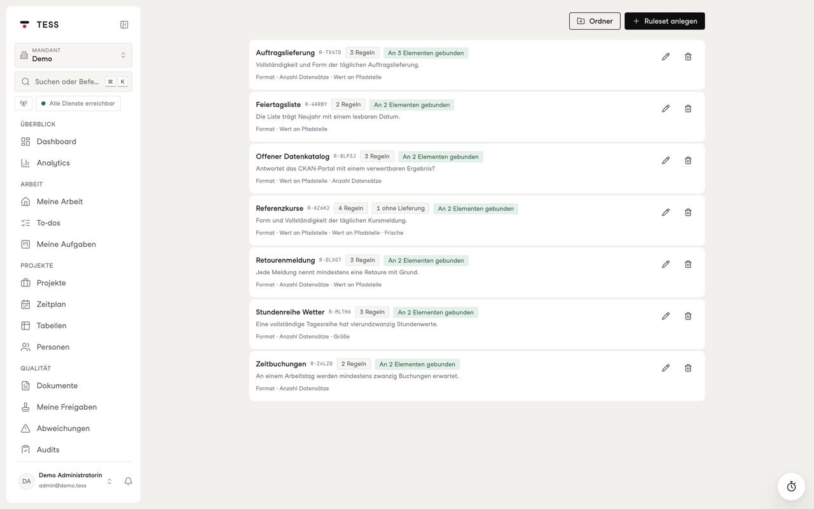Edit the Auftragslieferung ruleset
814x509 pixels.
pos(666,57)
